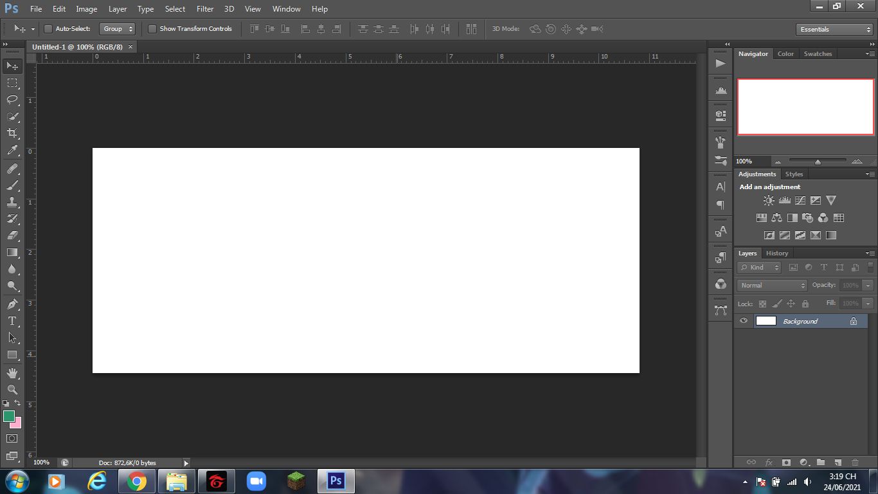Select the Clone Stamp tool
The image size is (878, 494).
(x=12, y=202)
